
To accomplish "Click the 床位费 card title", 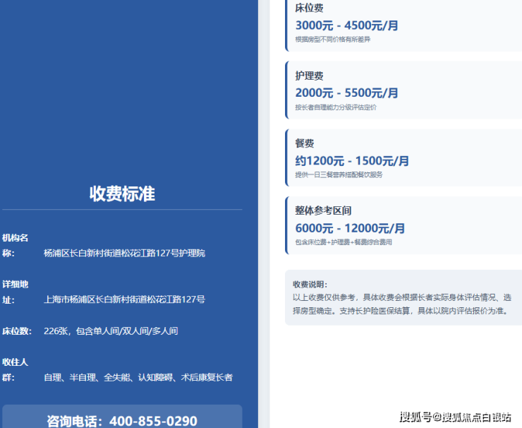I will [309, 8].
